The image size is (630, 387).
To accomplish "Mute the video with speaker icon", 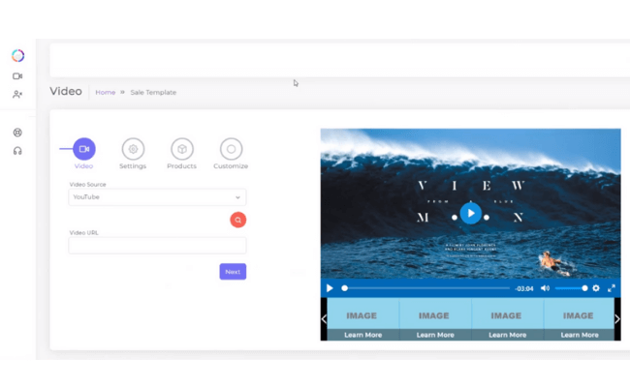I will coord(545,288).
